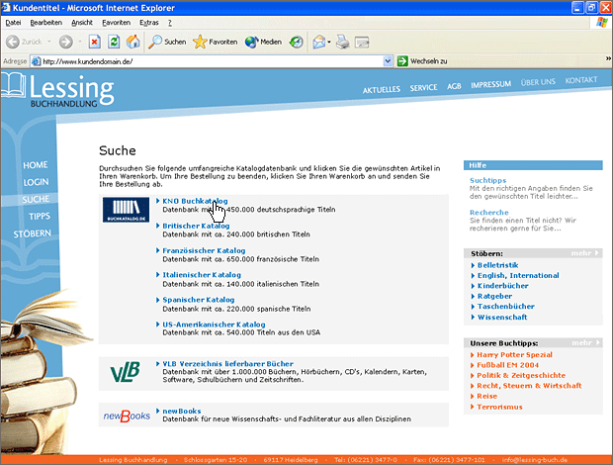Screen dimensions: 613x465
Task: Go to the browser Home icon
Action: [132, 42]
